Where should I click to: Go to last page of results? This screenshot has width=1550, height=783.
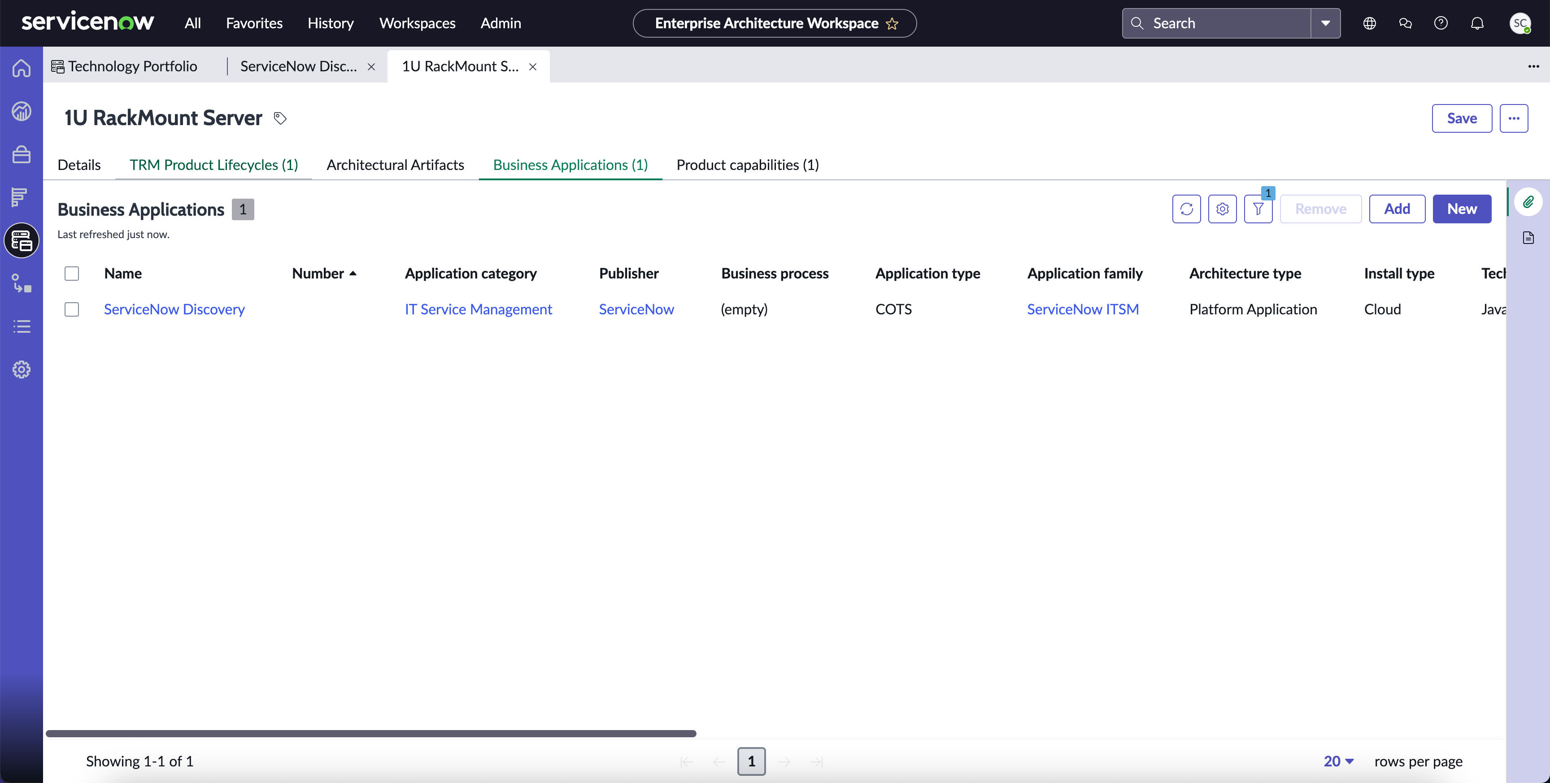click(x=817, y=762)
